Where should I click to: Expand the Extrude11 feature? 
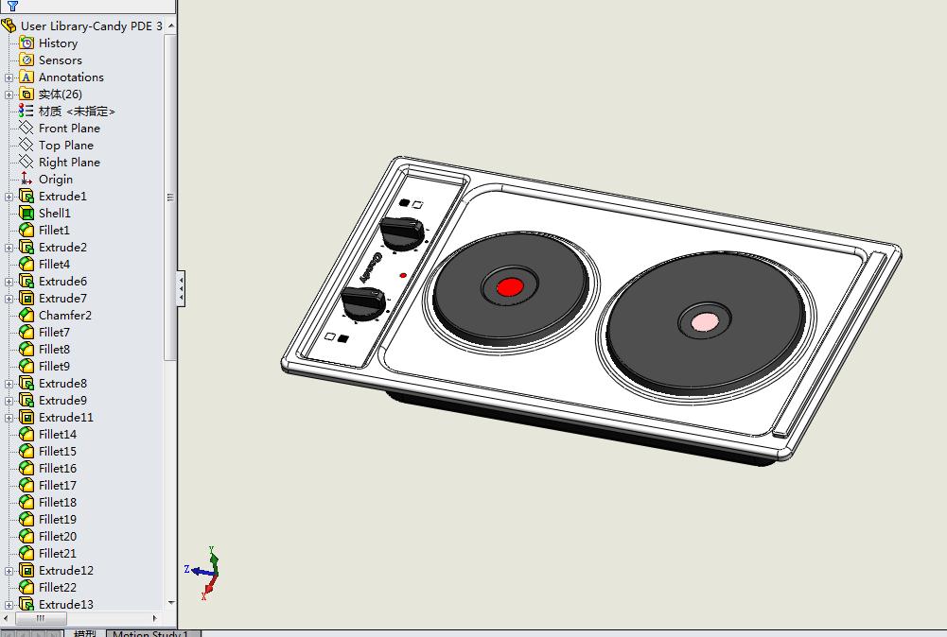[9, 418]
